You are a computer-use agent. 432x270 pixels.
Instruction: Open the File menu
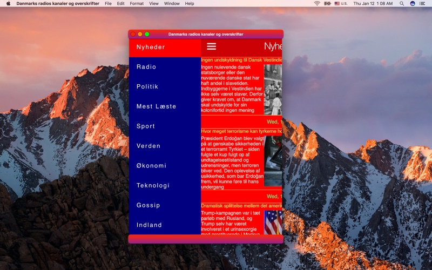[109, 4]
